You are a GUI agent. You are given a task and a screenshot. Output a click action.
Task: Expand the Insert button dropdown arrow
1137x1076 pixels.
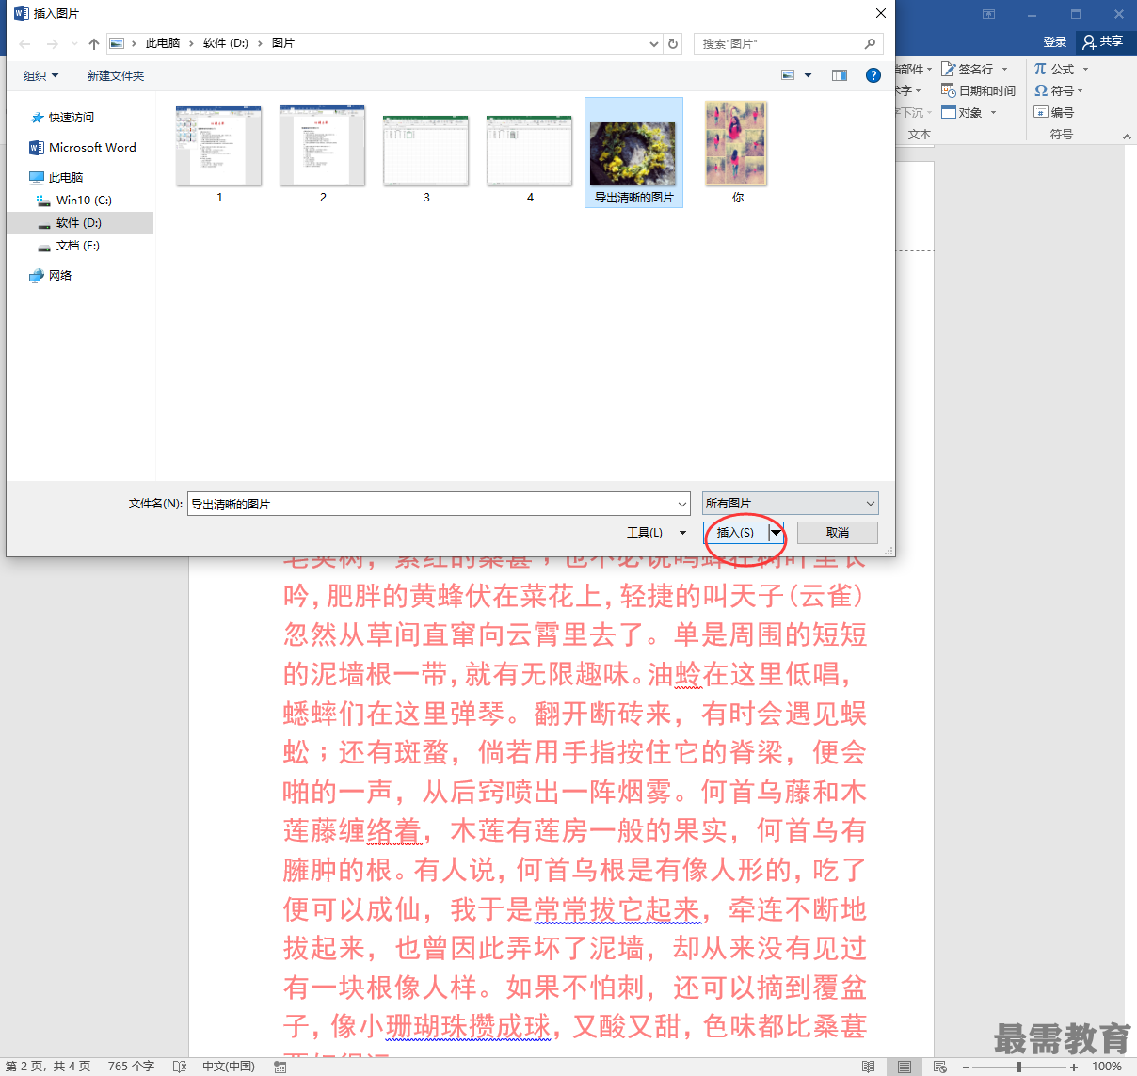(776, 533)
